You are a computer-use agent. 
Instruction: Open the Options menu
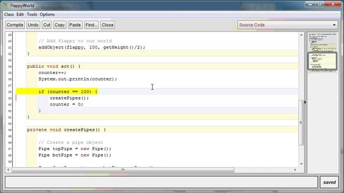click(x=47, y=14)
